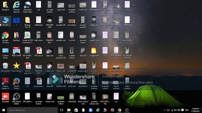Select the file named job
The width and height of the screenshot is (202, 113).
click(x=39, y=6)
